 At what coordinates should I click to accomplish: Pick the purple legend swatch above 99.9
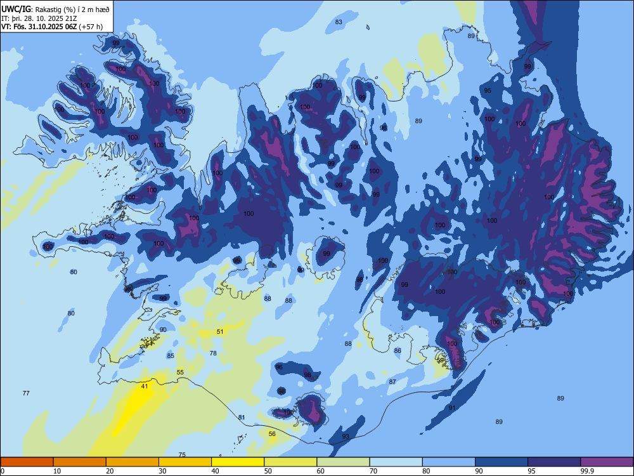[607, 462]
